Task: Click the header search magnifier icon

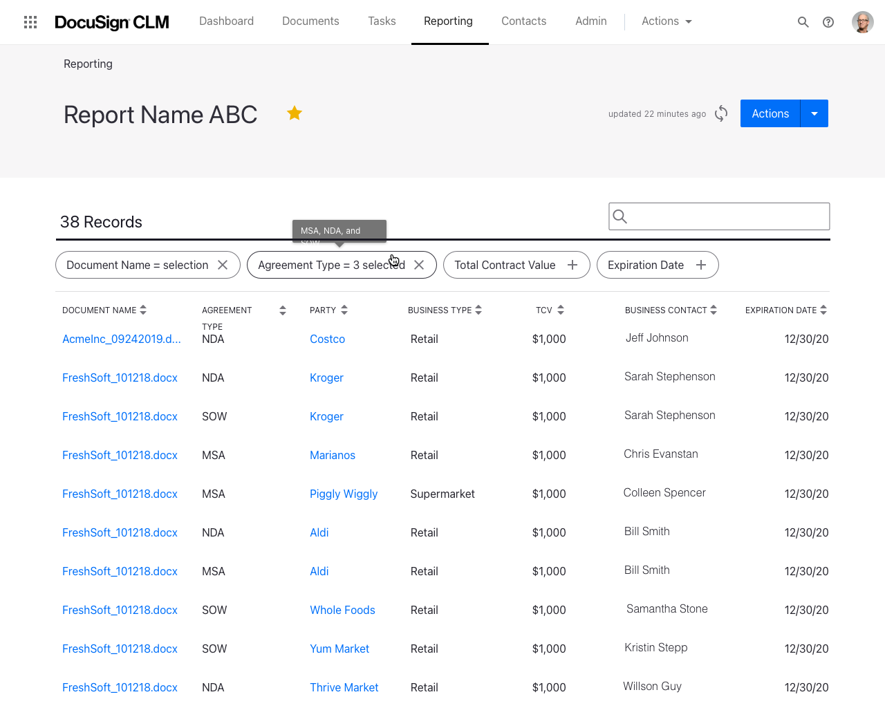Action: [803, 22]
